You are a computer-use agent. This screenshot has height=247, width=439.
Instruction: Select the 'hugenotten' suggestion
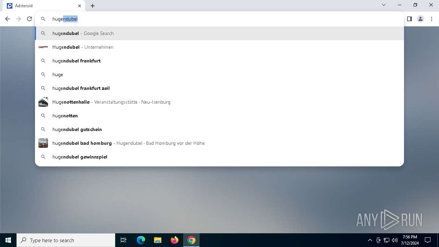tap(219, 116)
